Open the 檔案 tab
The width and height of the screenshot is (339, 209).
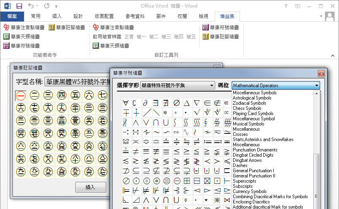12,16
